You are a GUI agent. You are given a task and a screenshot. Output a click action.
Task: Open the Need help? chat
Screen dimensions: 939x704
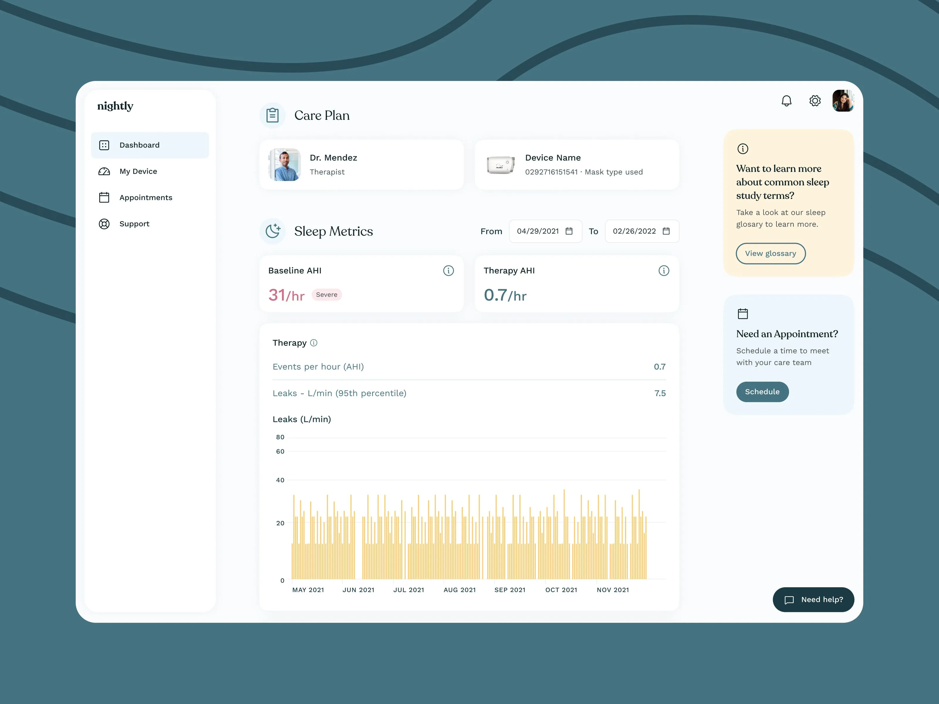point(813,600)
